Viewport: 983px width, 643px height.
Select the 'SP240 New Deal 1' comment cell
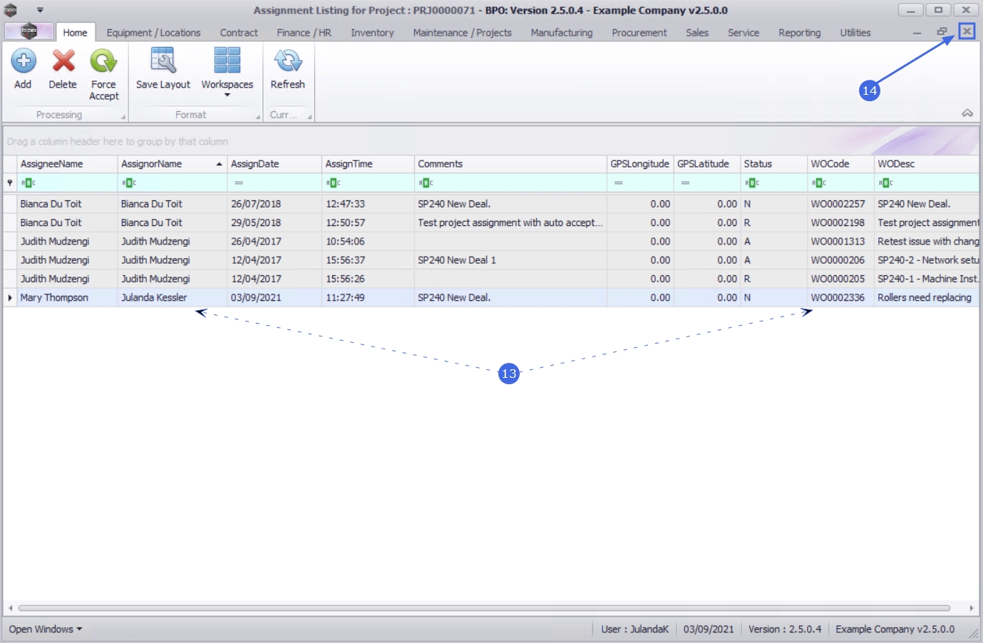pos(510,260)
